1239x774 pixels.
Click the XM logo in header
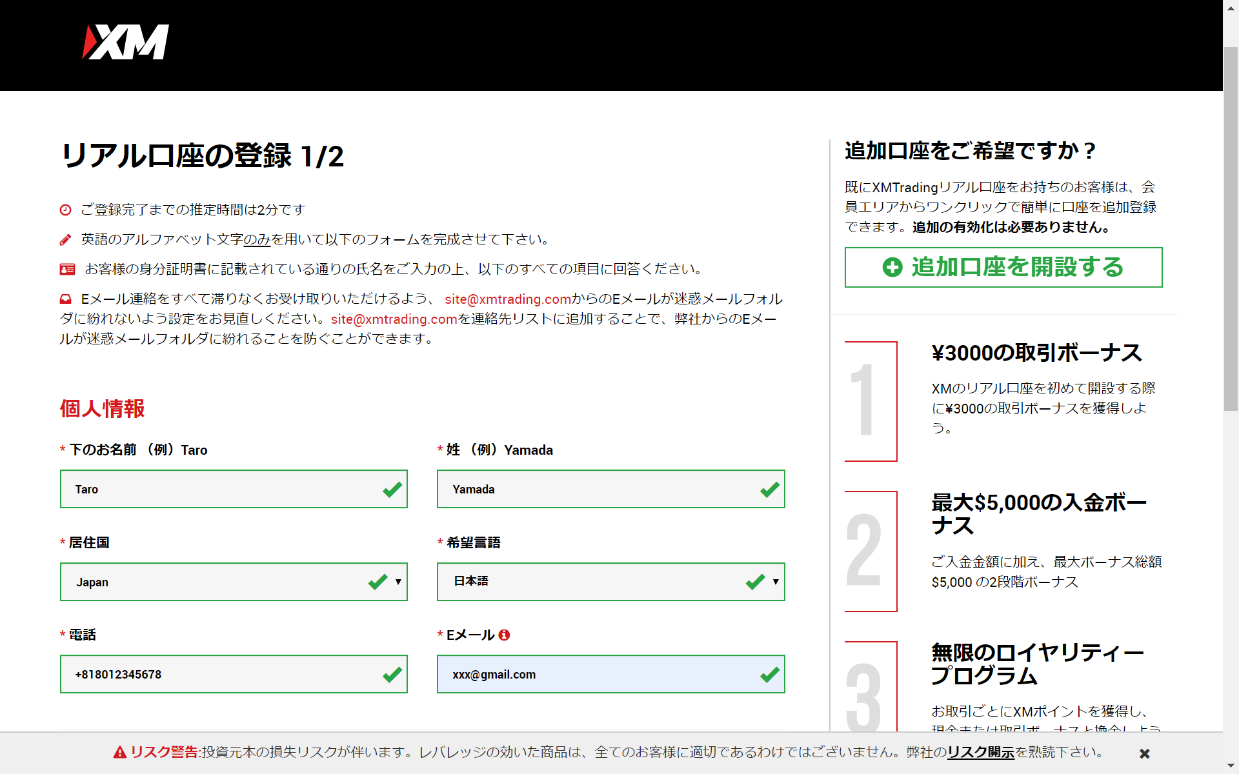126,43
